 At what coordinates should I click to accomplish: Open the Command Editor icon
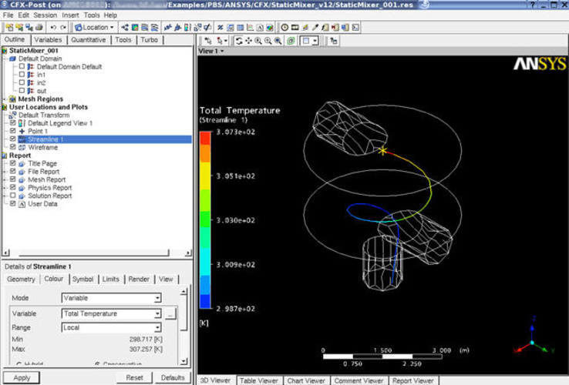(x=355, y=27)
